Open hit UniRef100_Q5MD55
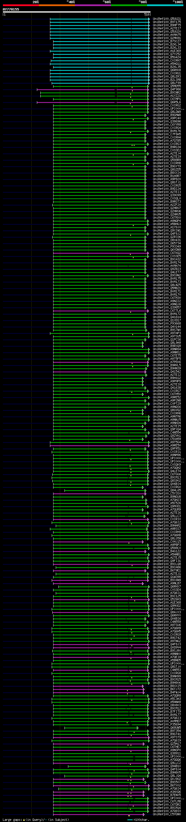 [x=167, y=86]
